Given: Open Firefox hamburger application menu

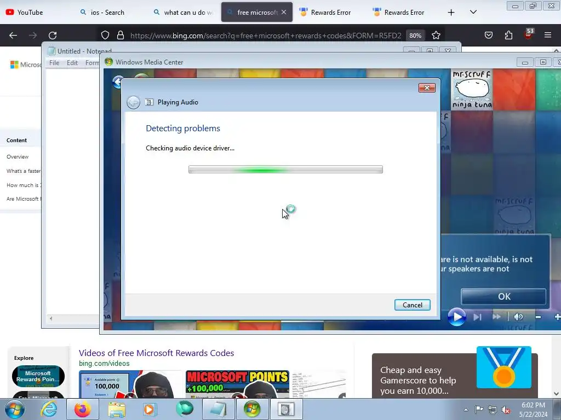Looking at the screenshot, I should tap(548, 35).
